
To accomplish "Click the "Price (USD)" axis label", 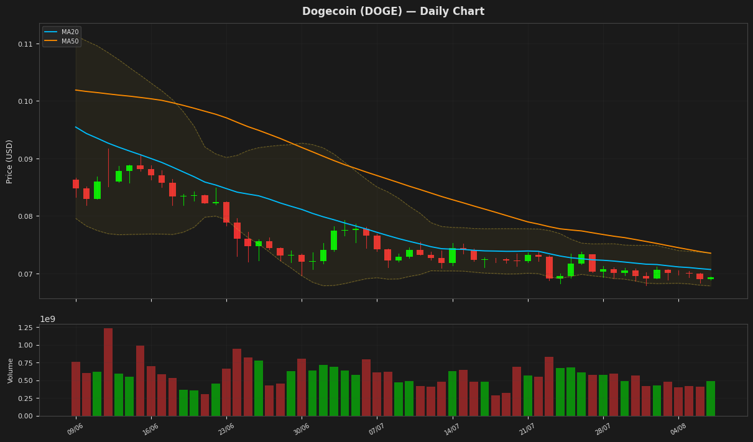I will pyautogui.click(x=9, y=161).
